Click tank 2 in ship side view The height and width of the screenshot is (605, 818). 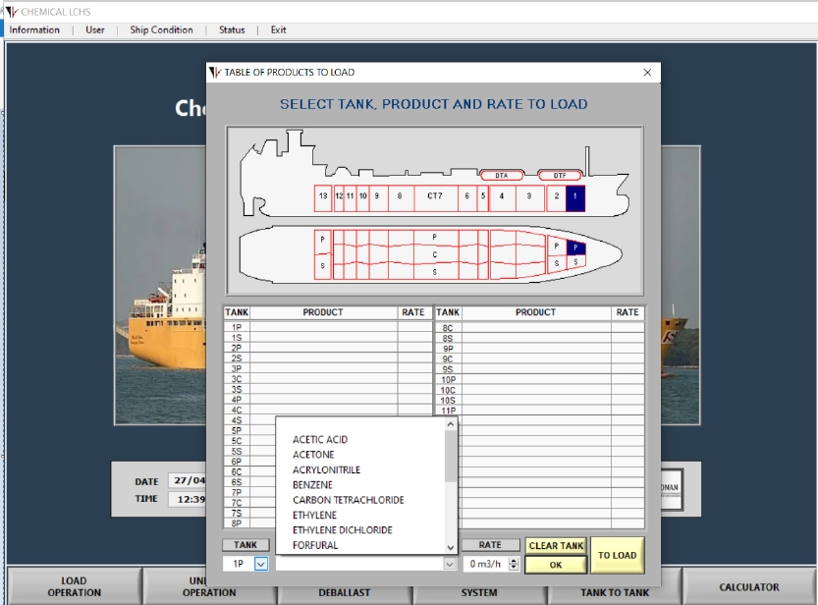[556, 196]
